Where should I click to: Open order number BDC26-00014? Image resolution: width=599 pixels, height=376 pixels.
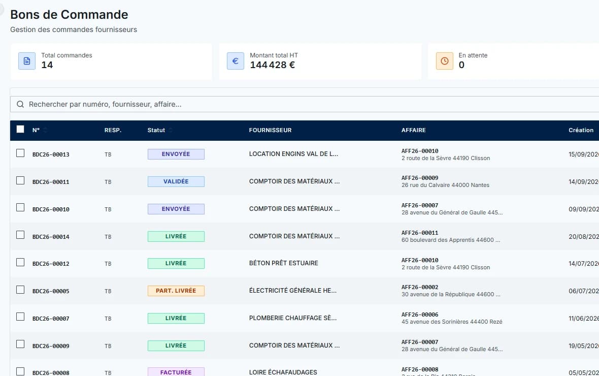click(x=51, y=237)
